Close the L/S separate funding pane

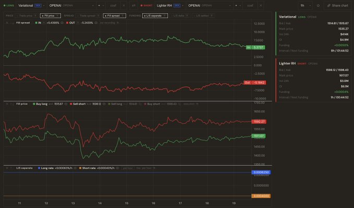pyautogui.click(x=7, y=168)
